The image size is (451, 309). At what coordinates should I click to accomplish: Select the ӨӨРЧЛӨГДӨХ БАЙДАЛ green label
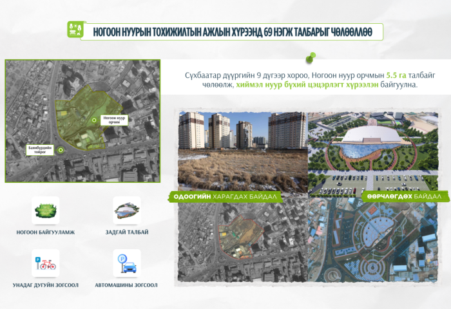click(x=405, y=196)
